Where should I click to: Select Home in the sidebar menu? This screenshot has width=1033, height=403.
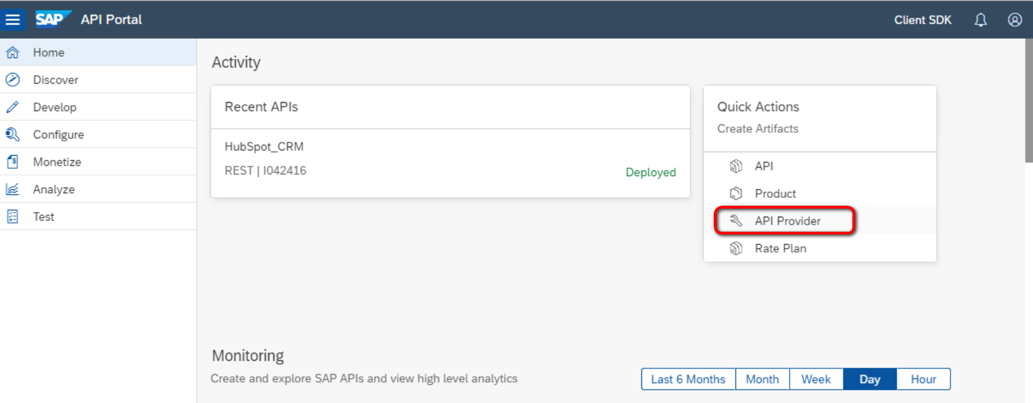click(48, 52)
